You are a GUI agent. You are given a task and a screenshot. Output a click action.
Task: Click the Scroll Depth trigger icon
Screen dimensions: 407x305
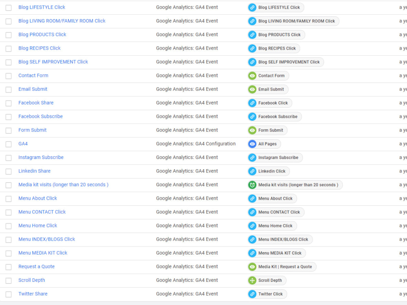(252, 280)
